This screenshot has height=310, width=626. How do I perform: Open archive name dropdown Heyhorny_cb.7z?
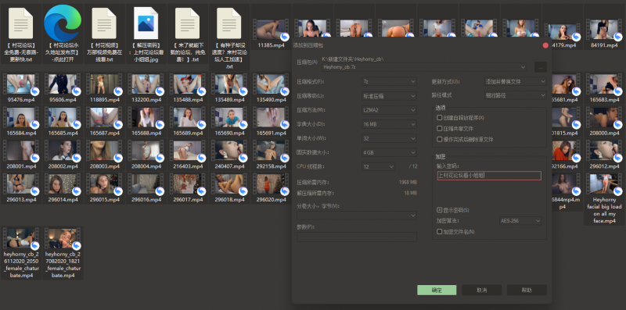[424, 67]
